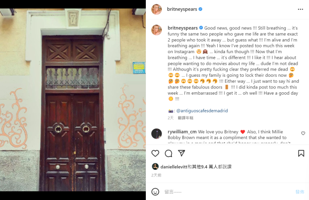Image resolution: width=309 pixels, height=200 pixels.
Task: Click verified badge next to header username
Action: pos(200,9)
